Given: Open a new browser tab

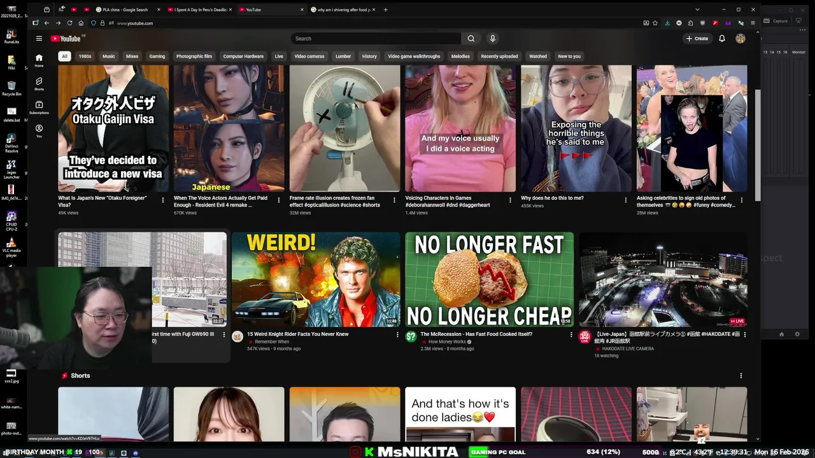Looking at the screenshot, I should 385,10.
